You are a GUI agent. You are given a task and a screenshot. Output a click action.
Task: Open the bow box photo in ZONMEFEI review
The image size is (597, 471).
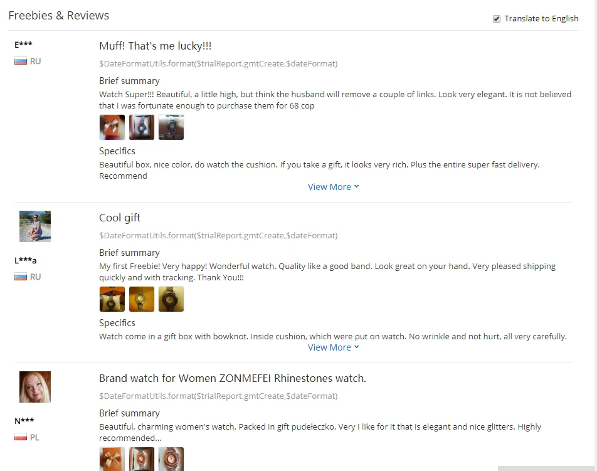click(x=112, y=459)
